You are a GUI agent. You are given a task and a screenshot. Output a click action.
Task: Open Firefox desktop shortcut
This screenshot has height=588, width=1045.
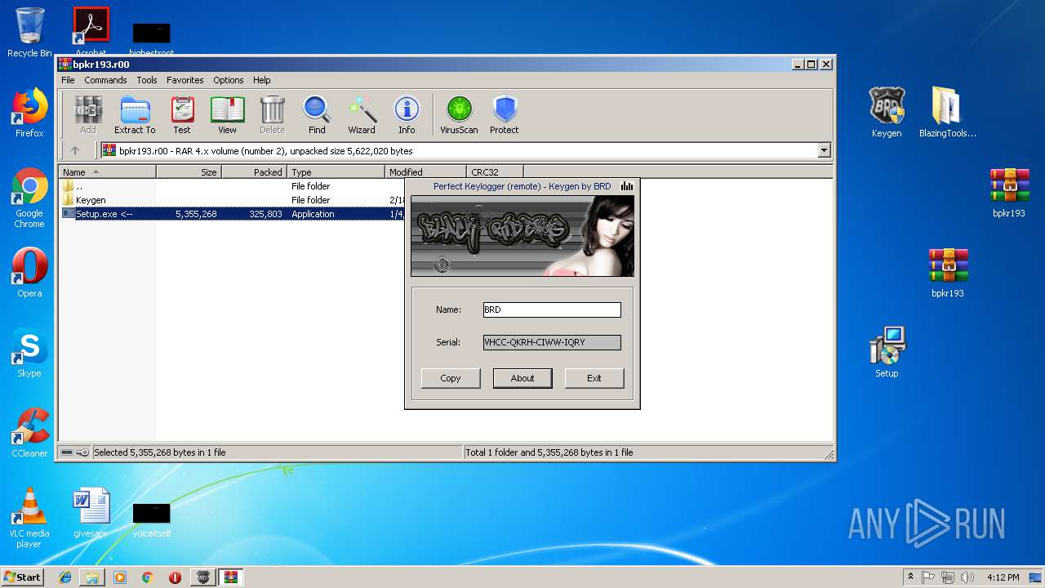click(29, 113)
